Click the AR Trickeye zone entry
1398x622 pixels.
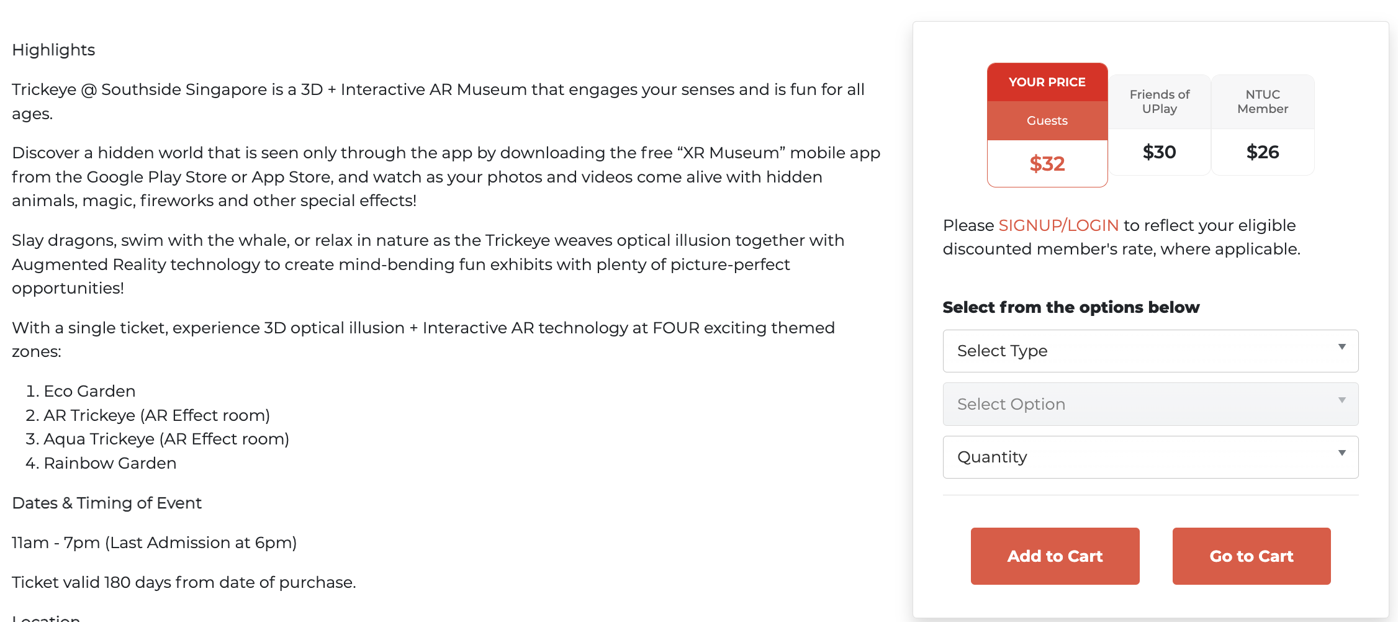156,415
